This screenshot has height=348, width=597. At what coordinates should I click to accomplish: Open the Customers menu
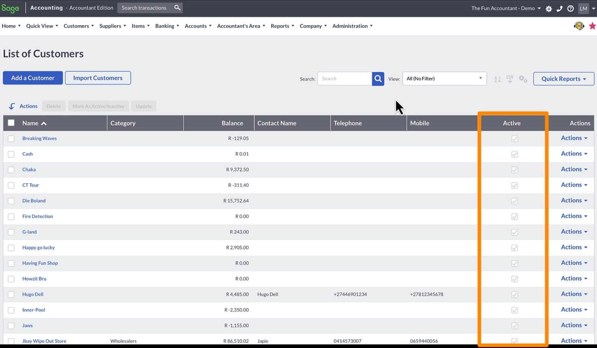pos(76,26)
